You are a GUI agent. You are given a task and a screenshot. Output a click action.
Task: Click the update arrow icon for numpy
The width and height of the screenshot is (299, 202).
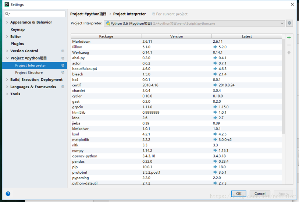click(215, 150)
